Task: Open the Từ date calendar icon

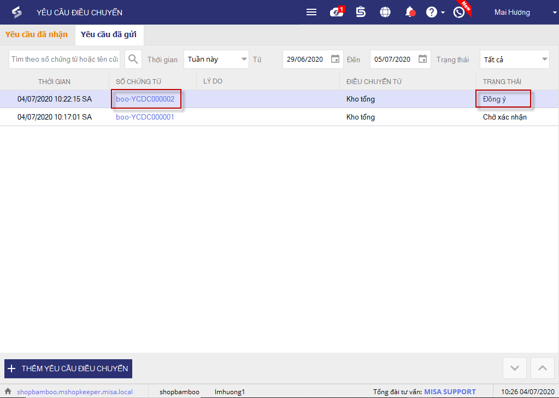Action: point(335,59)
